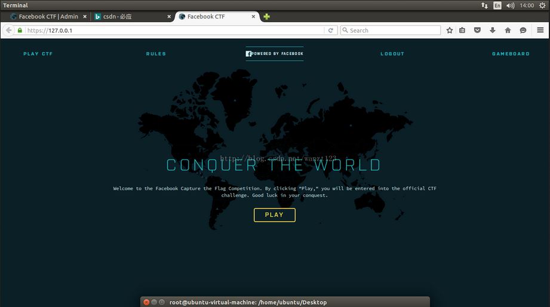Select the active Facebook CTF tab

pos(217,17)
